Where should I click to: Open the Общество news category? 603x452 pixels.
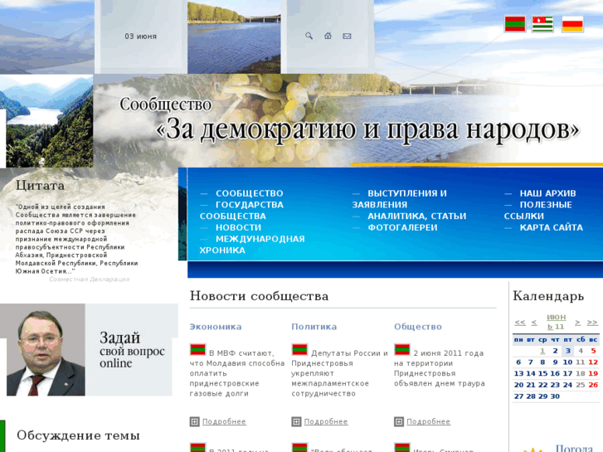418,327
